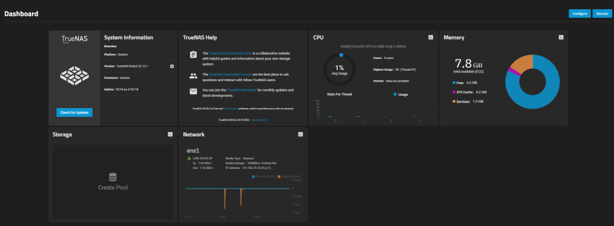Image resolution: width=614 pixels, height=226 pixels.
Task: Click Check For Updates button
Action: pos(74,112)
